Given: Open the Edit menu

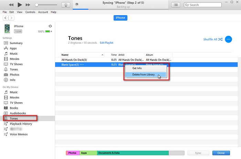Looking at the screenshot, I should pos(11,12).
